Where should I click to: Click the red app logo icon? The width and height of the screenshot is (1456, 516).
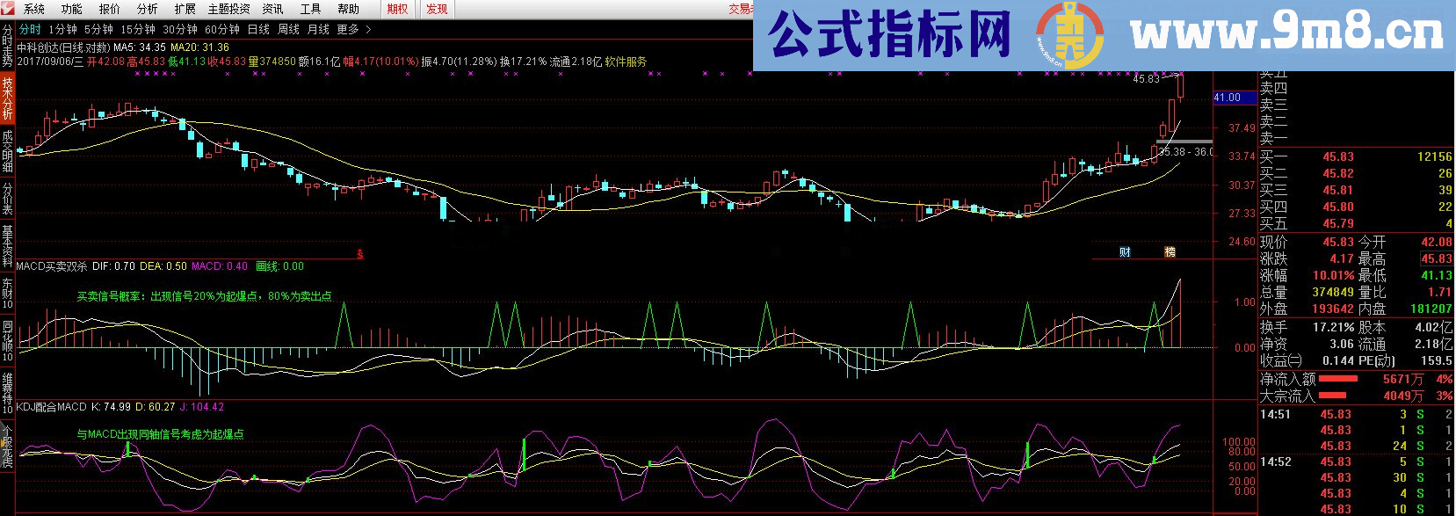pos(8,9)
